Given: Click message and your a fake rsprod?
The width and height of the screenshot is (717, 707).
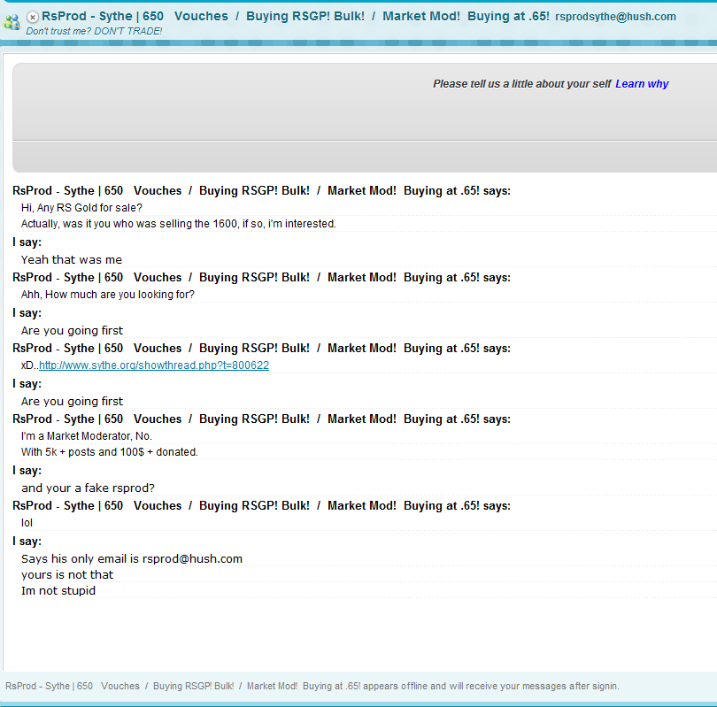Looking at the screenshot, I should [x=88, y=488].
